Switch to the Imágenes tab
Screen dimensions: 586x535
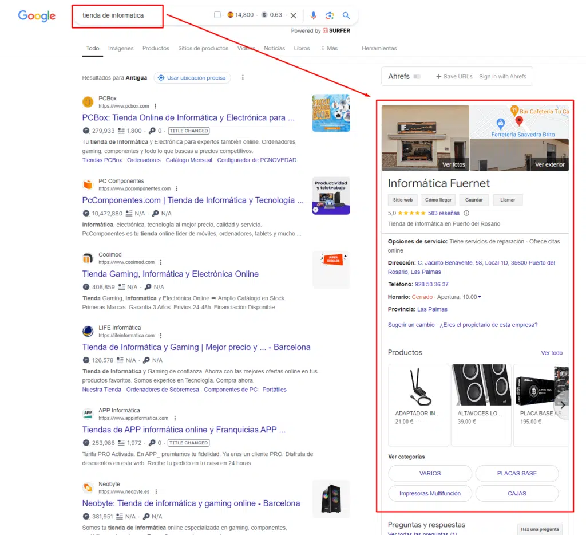[121, 48]
